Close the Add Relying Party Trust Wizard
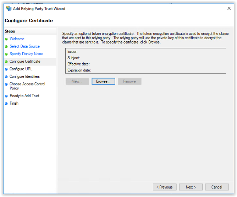The width and height of the screenshot is (237, 197). tap(229, 8)
